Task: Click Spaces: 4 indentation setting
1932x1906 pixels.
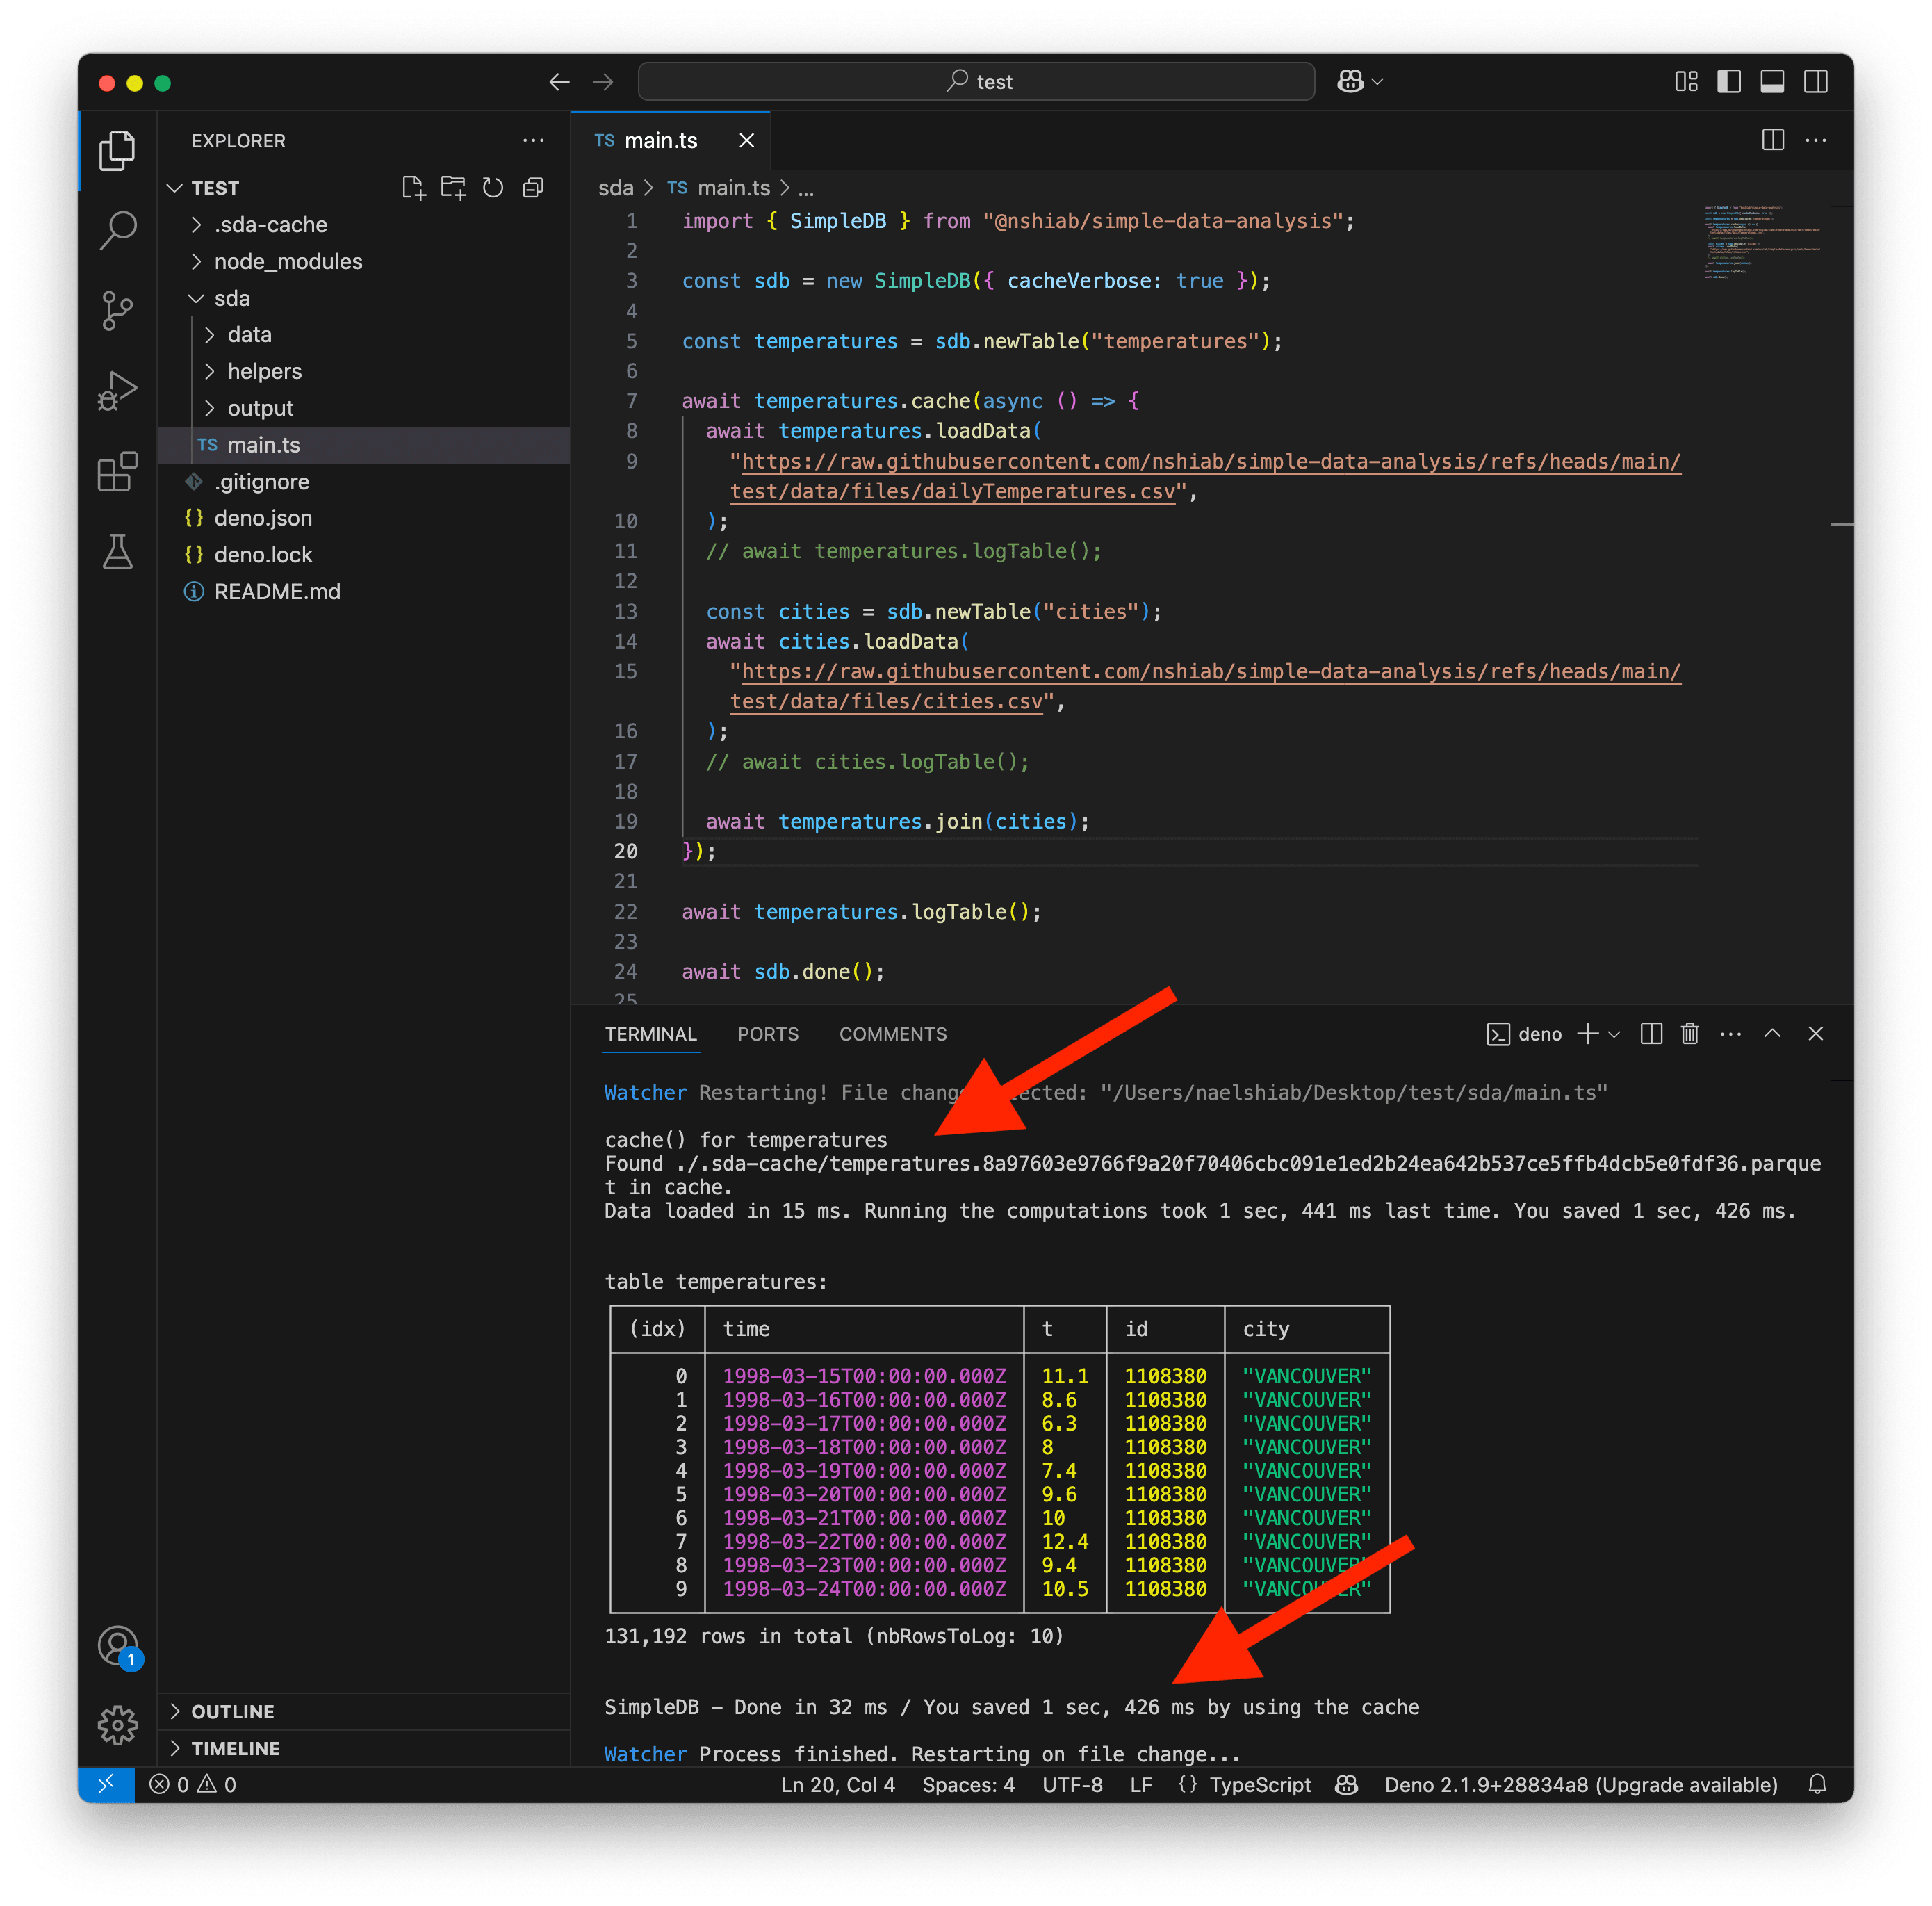Action: coord(968,1785)
